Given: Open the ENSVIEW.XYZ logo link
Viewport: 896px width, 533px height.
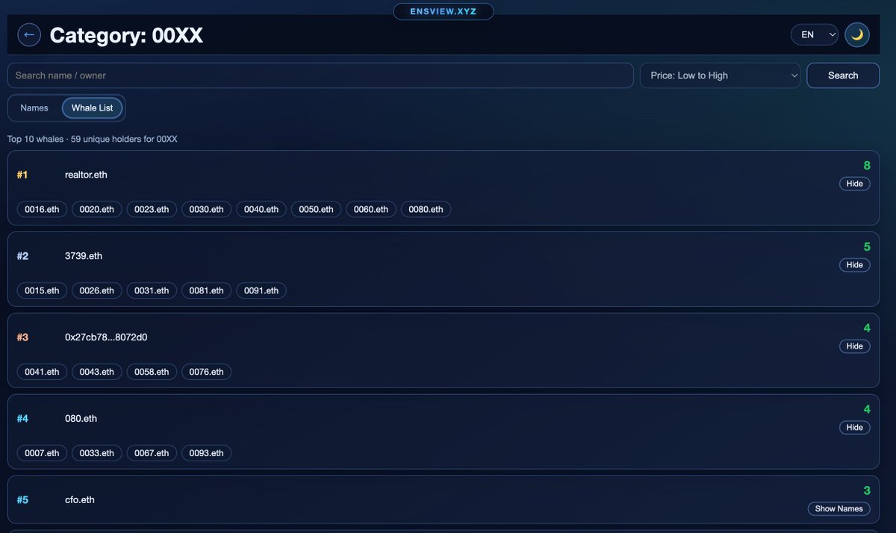Looking at the screenshot, I should [444, 11].
